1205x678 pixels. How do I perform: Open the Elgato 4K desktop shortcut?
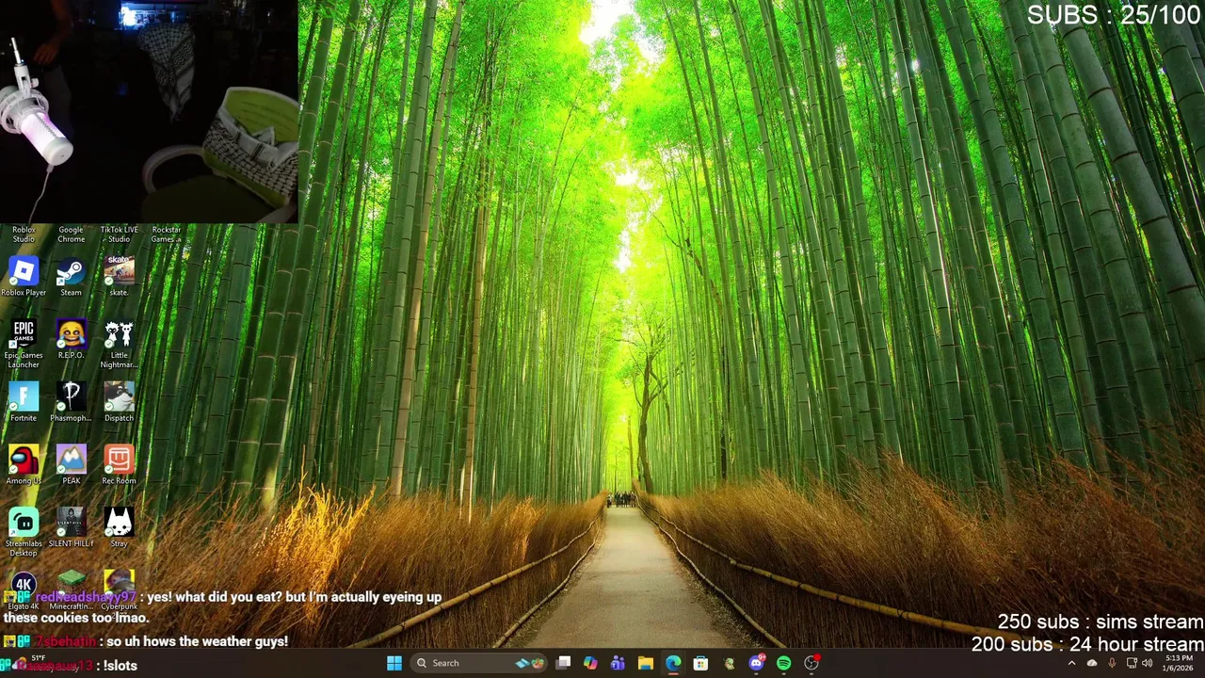pos(24,590)
